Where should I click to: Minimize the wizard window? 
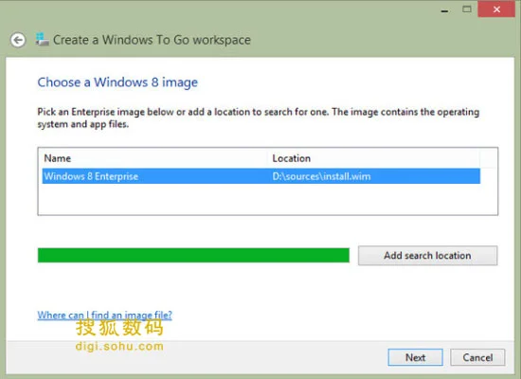(444, 10)
